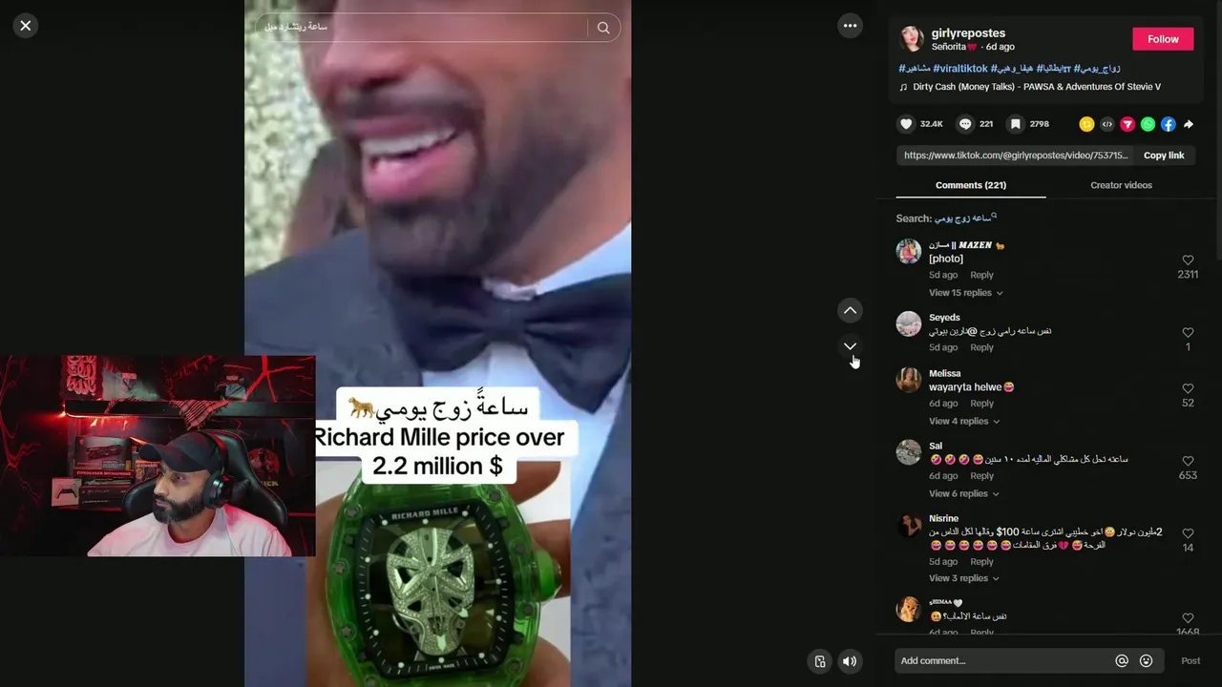
Task: Expand View 3 replies under Nisrine
Action: pyautogui.click(x=964, y=578)
